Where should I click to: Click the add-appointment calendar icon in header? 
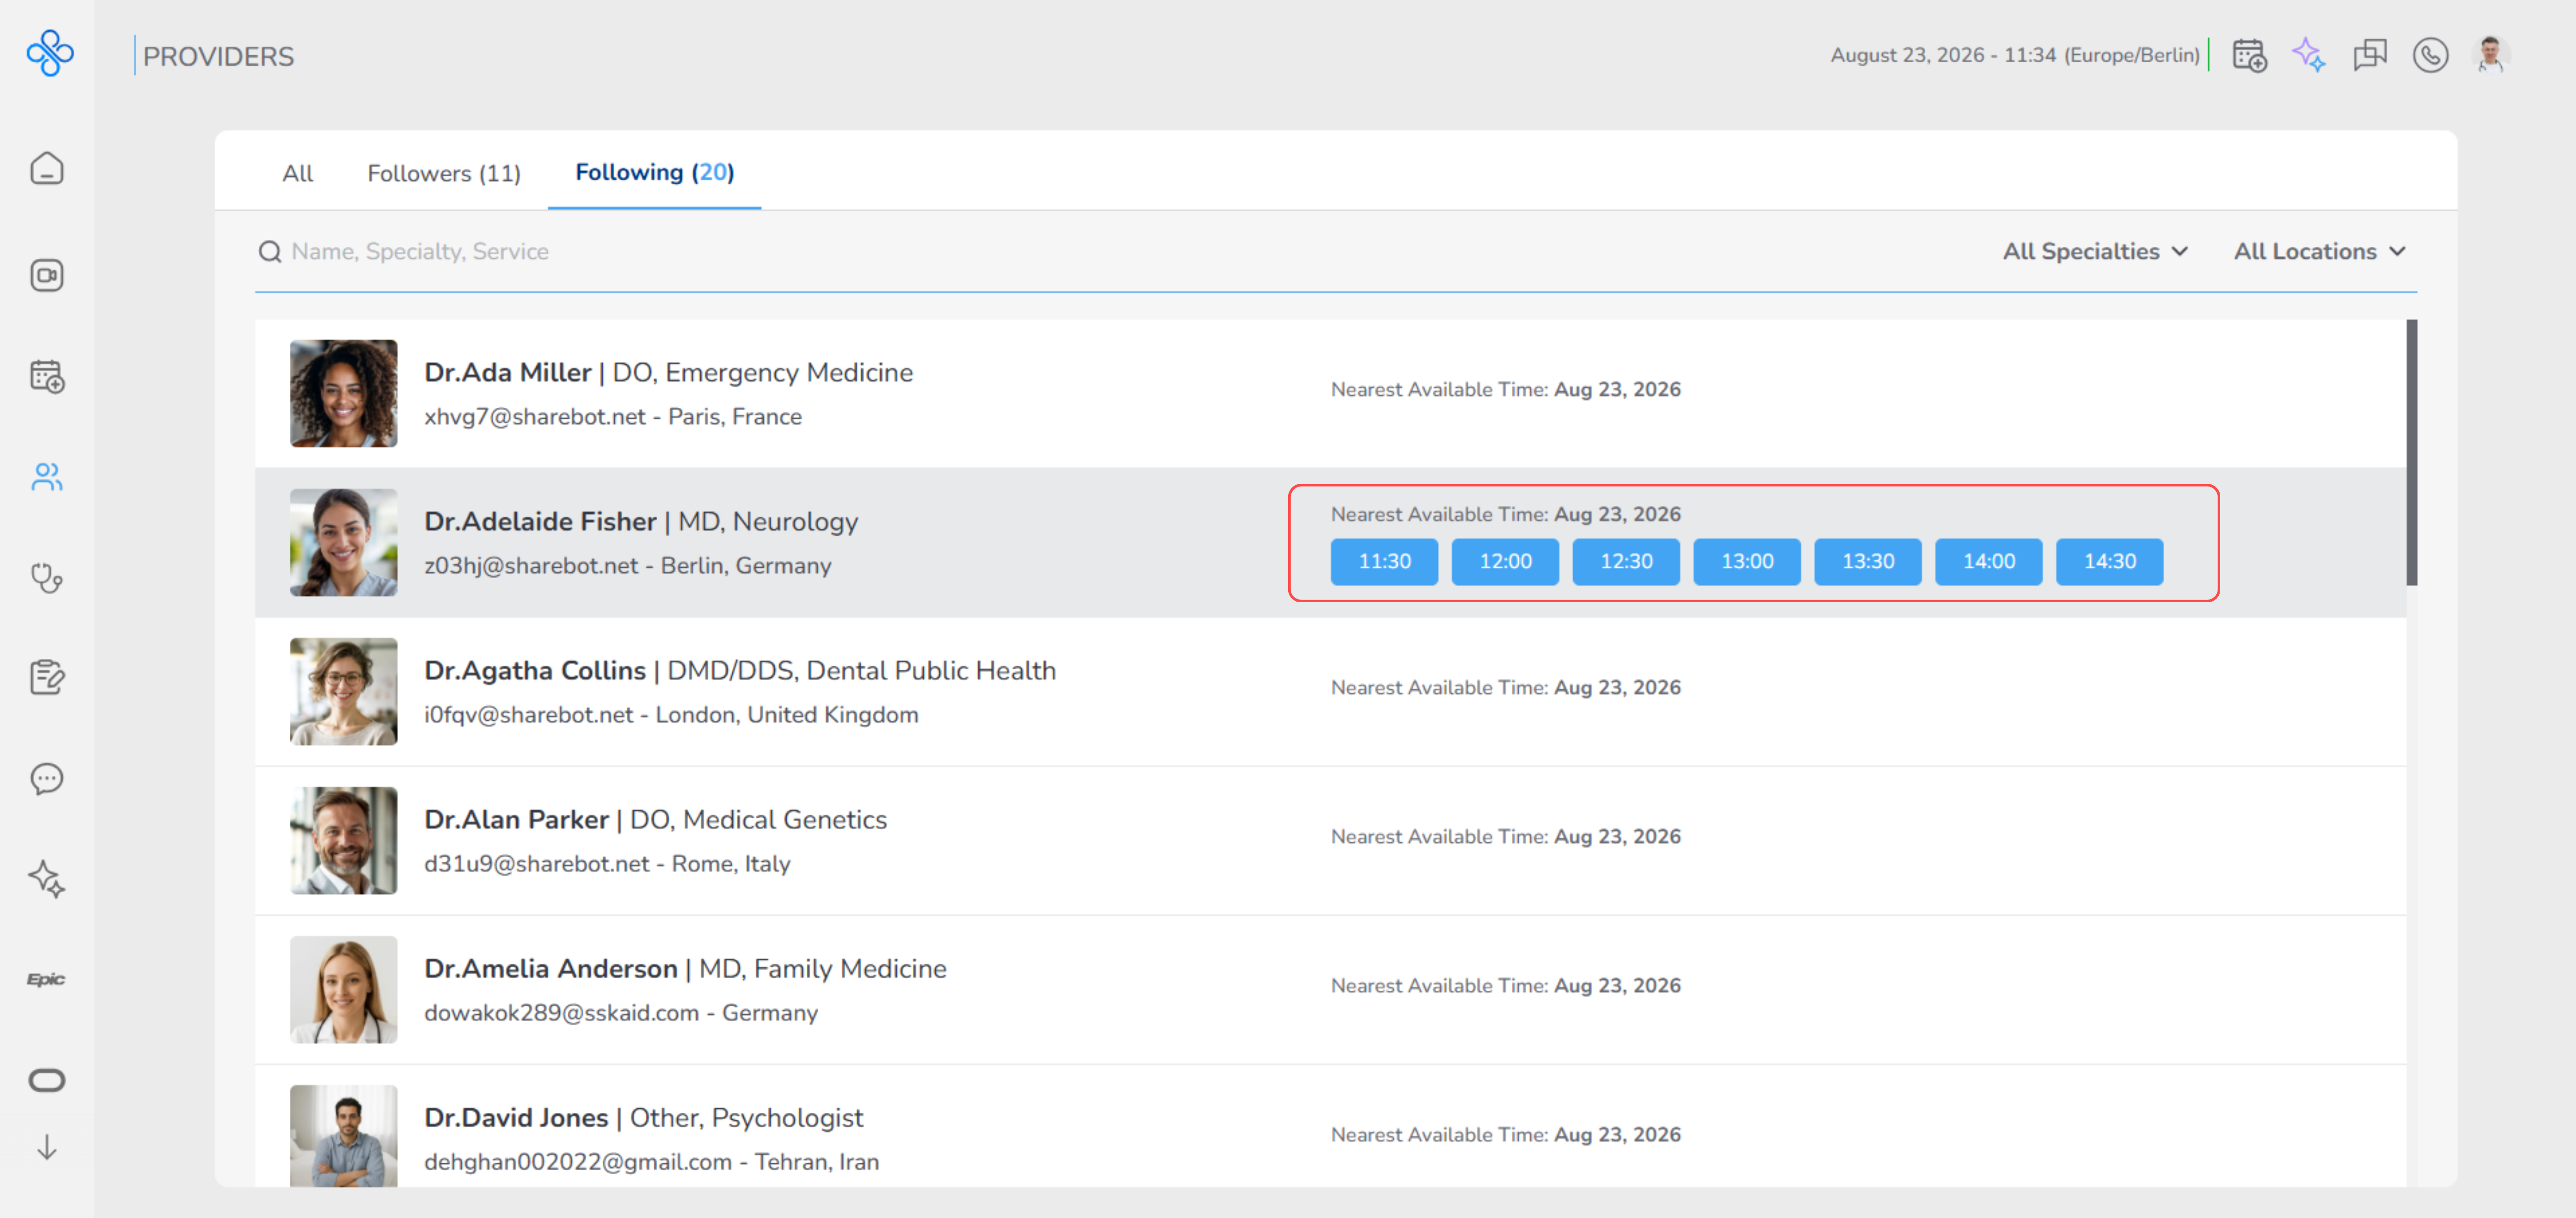(2249, 55)
